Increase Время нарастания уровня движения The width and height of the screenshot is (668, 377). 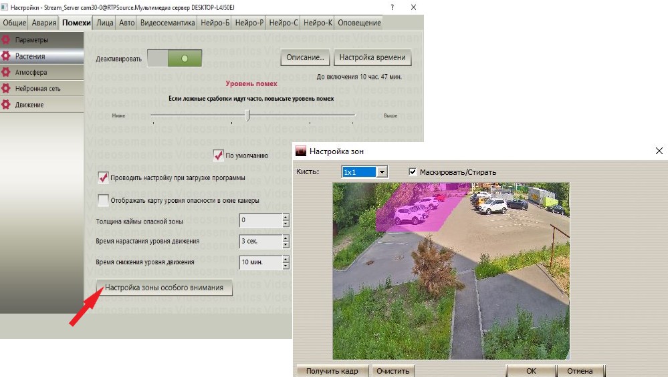[x=286, y=238]
